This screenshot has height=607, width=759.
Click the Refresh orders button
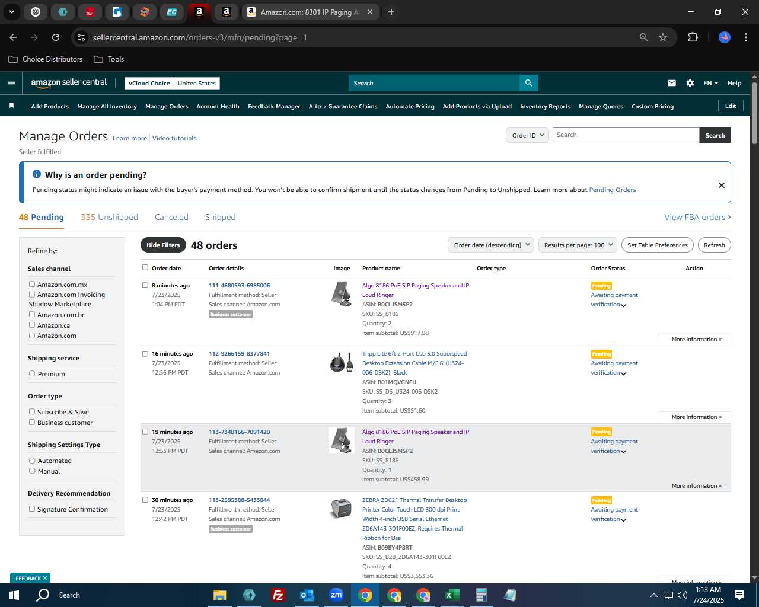714,245
